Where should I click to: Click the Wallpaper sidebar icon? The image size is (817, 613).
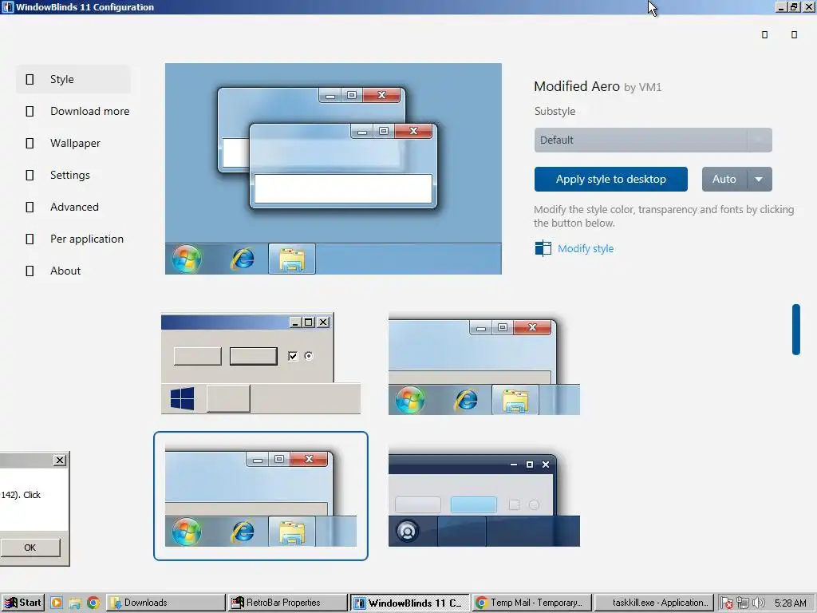[30, 143]
